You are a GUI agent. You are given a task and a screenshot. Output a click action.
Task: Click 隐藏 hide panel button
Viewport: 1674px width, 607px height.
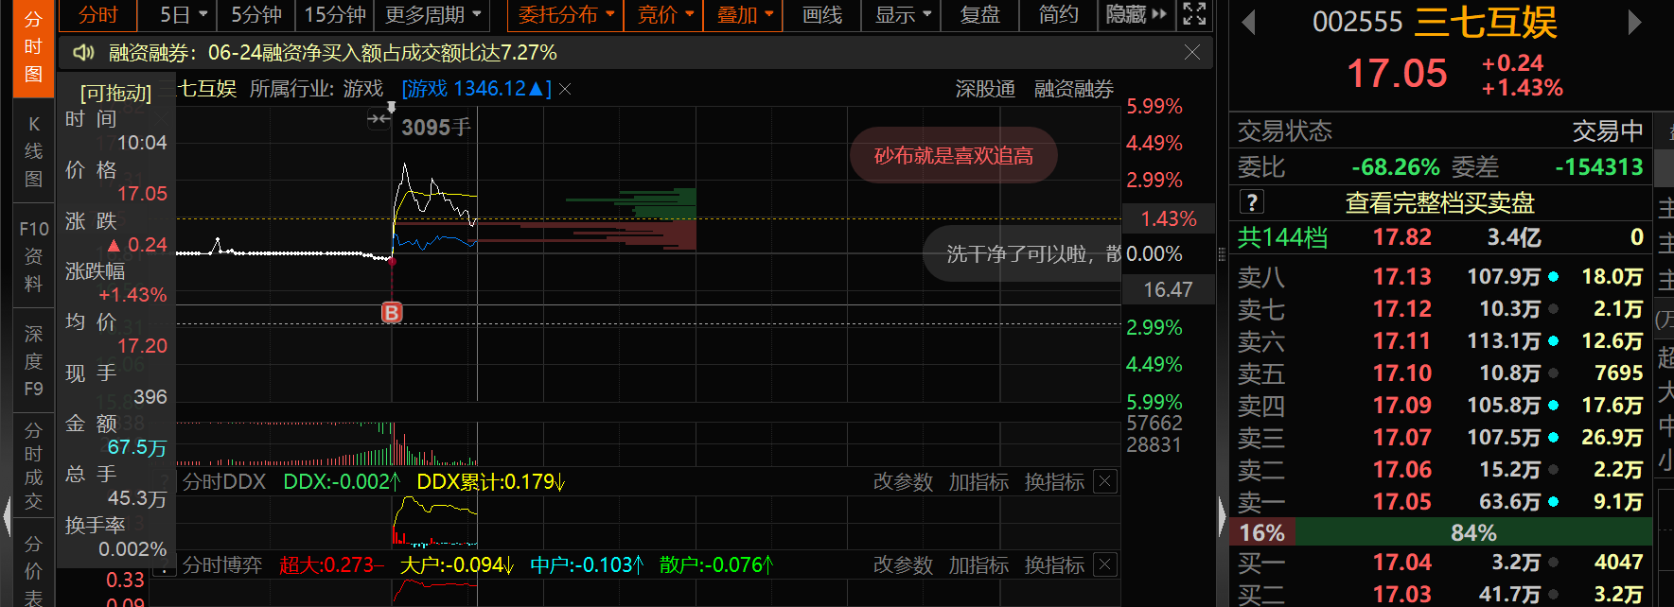1137,15
